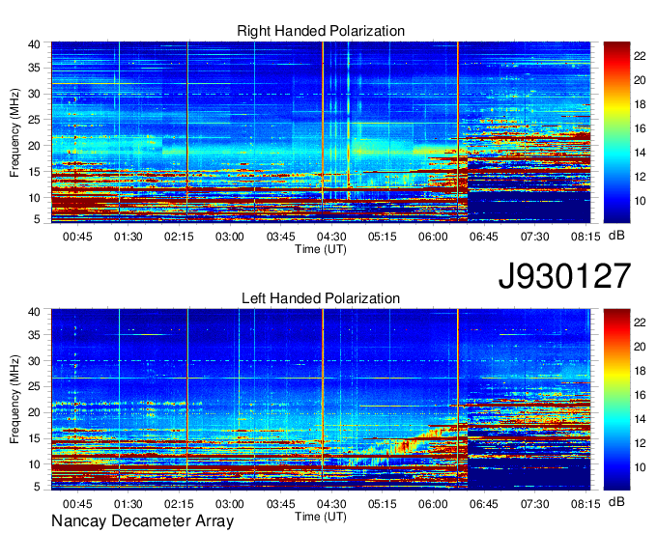Click the 18 dB value on Right Handed colorbar

point(640,104)
